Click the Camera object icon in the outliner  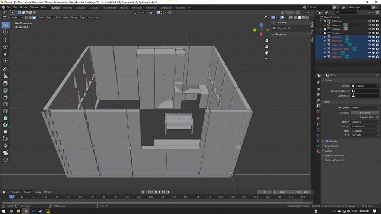pyautogui.click(x=329, y=25)
